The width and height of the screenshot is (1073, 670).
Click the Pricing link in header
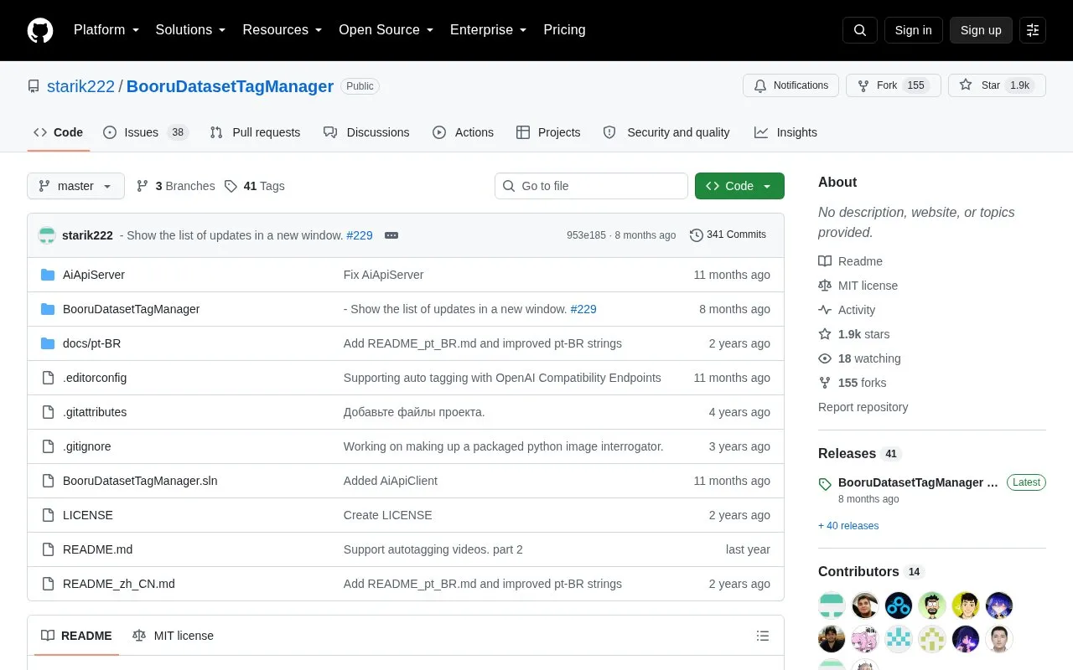tap(564, 30)
